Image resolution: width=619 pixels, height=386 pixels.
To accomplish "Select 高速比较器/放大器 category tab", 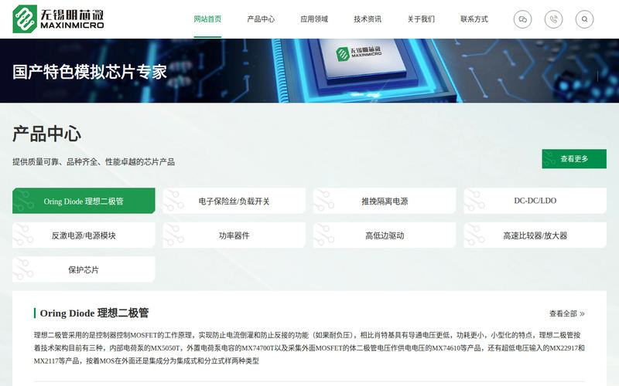I will pyautogui.click(x=535, y=235).
